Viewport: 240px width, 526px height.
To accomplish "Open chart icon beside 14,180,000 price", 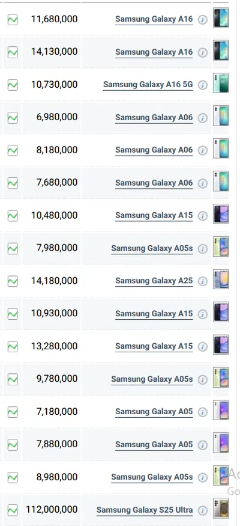I will (13, 281).
